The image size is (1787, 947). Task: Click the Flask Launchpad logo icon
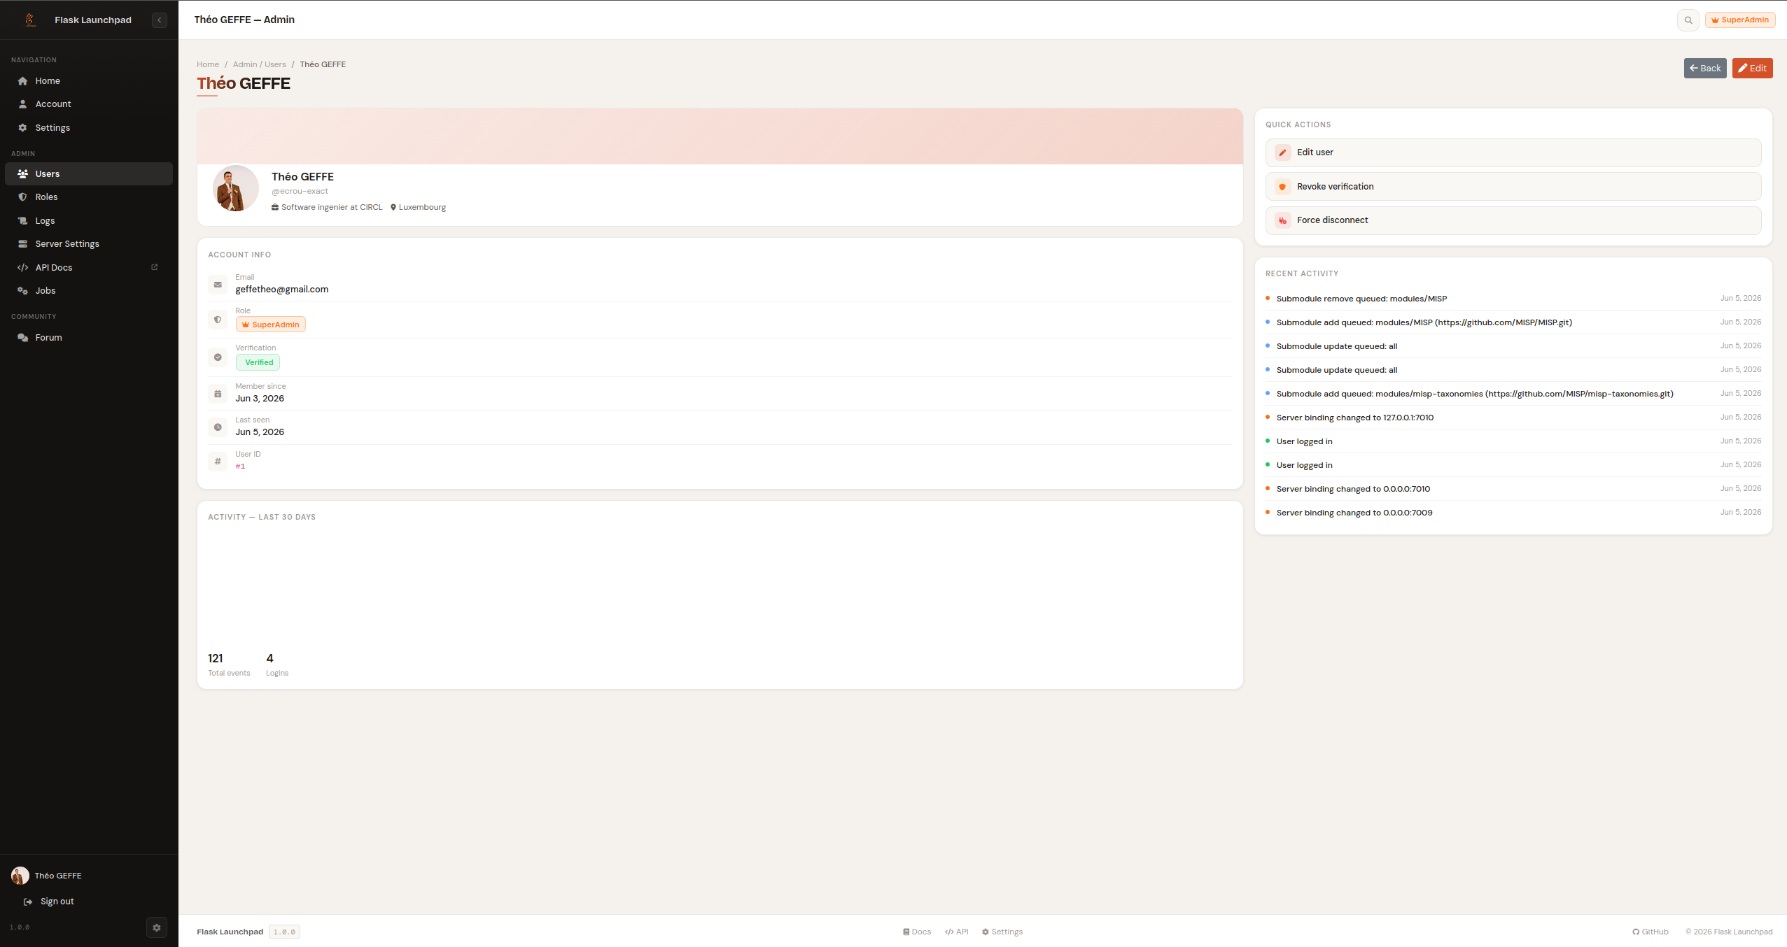pos(30,20)
